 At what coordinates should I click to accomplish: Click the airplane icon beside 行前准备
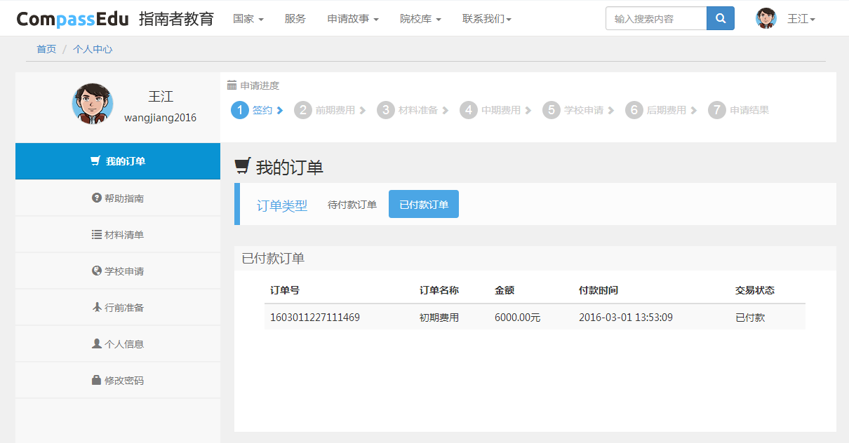tap(97, 308)
